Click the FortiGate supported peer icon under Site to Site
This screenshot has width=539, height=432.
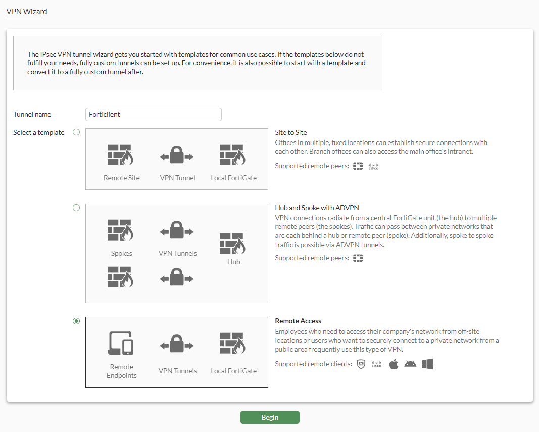tap(358, 166)
